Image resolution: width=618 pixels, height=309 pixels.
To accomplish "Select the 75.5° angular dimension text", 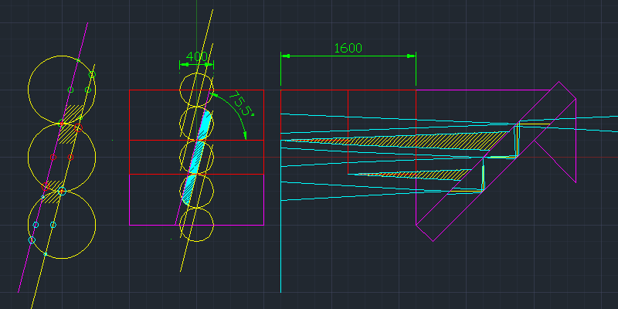I will 242,104.
